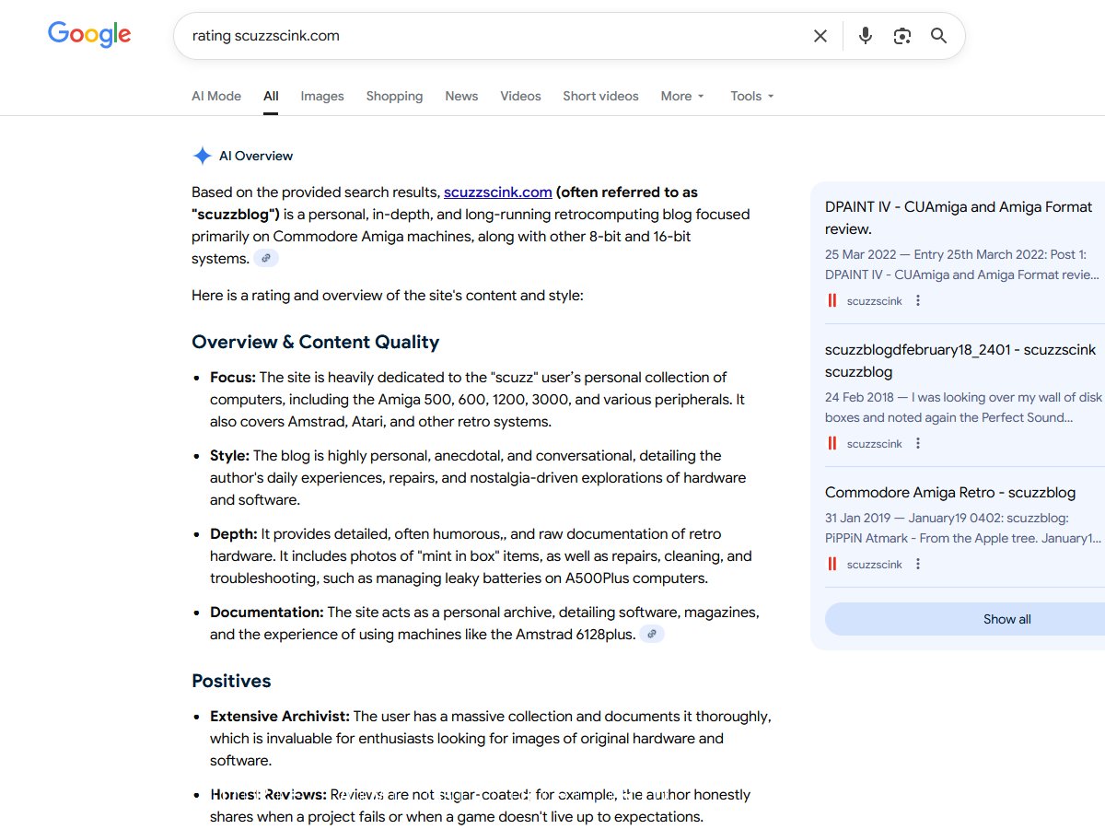Open 'DPAINT IV - CUAmiga' source result
Screen dimensions: 1105x829
click(x=958, y=217)
